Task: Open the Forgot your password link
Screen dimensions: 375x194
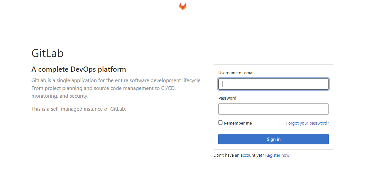Action: [x=307, y=123]
